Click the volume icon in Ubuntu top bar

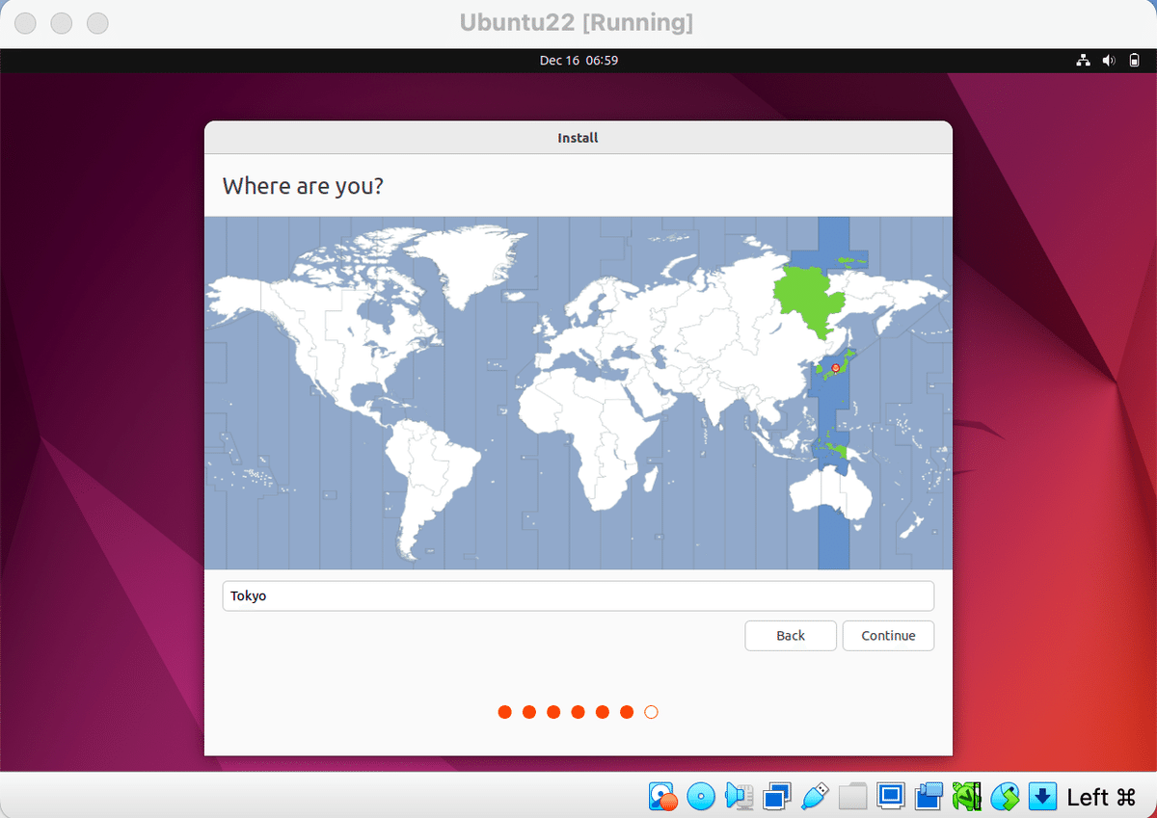pos(1109,61)
